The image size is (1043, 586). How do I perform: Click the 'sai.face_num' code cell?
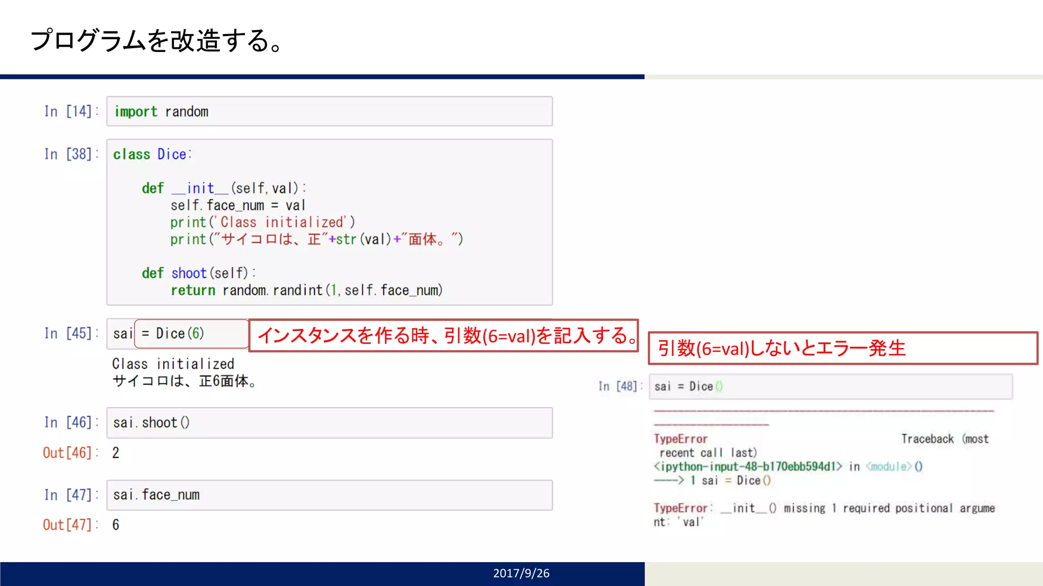[x=330, y=495]
